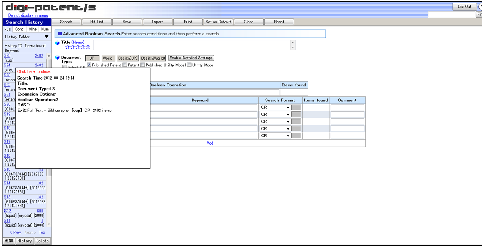Open the fourth row's OR search format dropdown
Screen dimensions: 483x246
point(275,128)
